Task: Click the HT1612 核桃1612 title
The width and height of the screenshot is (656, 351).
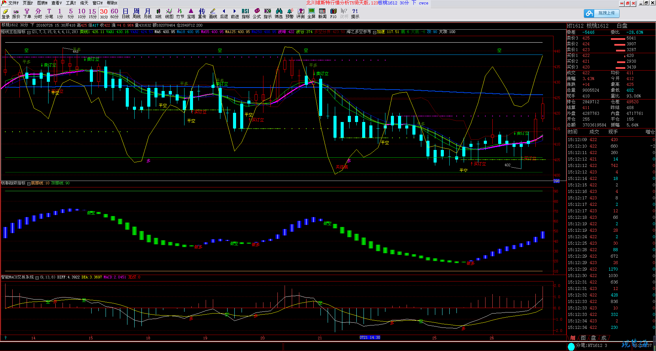Action: pos(588,26)
